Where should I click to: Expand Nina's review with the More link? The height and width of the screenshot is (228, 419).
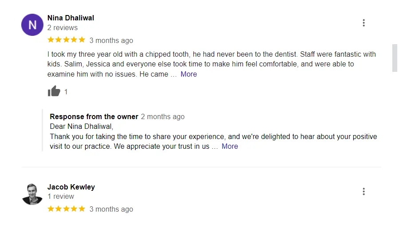pyautogui.click(x=188, y=74)
